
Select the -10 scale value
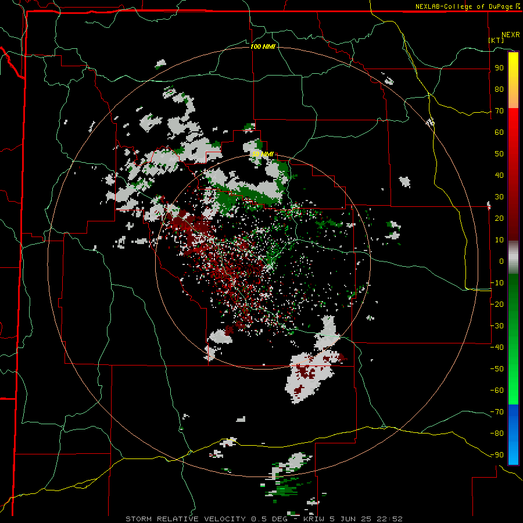pos(497,283)
